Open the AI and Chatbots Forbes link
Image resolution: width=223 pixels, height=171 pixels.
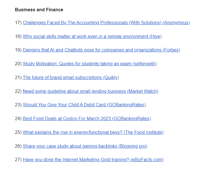(101, 50)
